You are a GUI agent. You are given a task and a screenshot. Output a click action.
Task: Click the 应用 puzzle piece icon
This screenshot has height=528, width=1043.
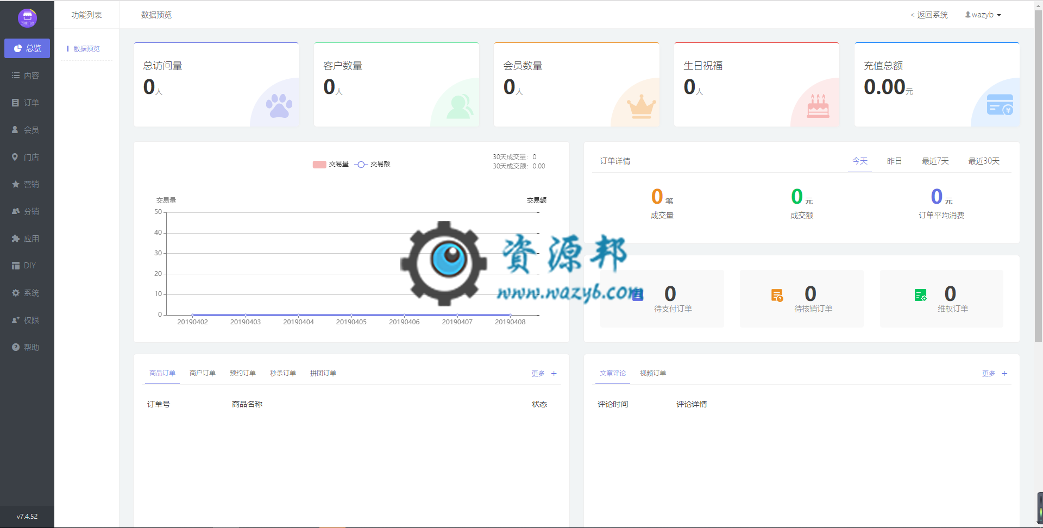(16, 238)
